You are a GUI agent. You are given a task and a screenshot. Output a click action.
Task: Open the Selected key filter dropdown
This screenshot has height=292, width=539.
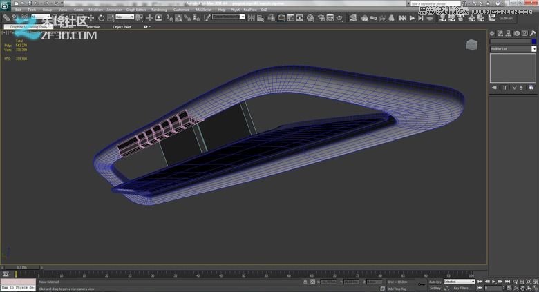coord(459,282)
